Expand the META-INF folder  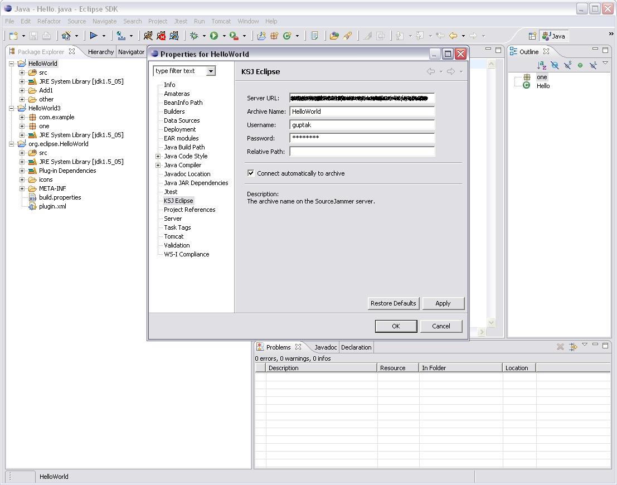click(x=22, y=188)
